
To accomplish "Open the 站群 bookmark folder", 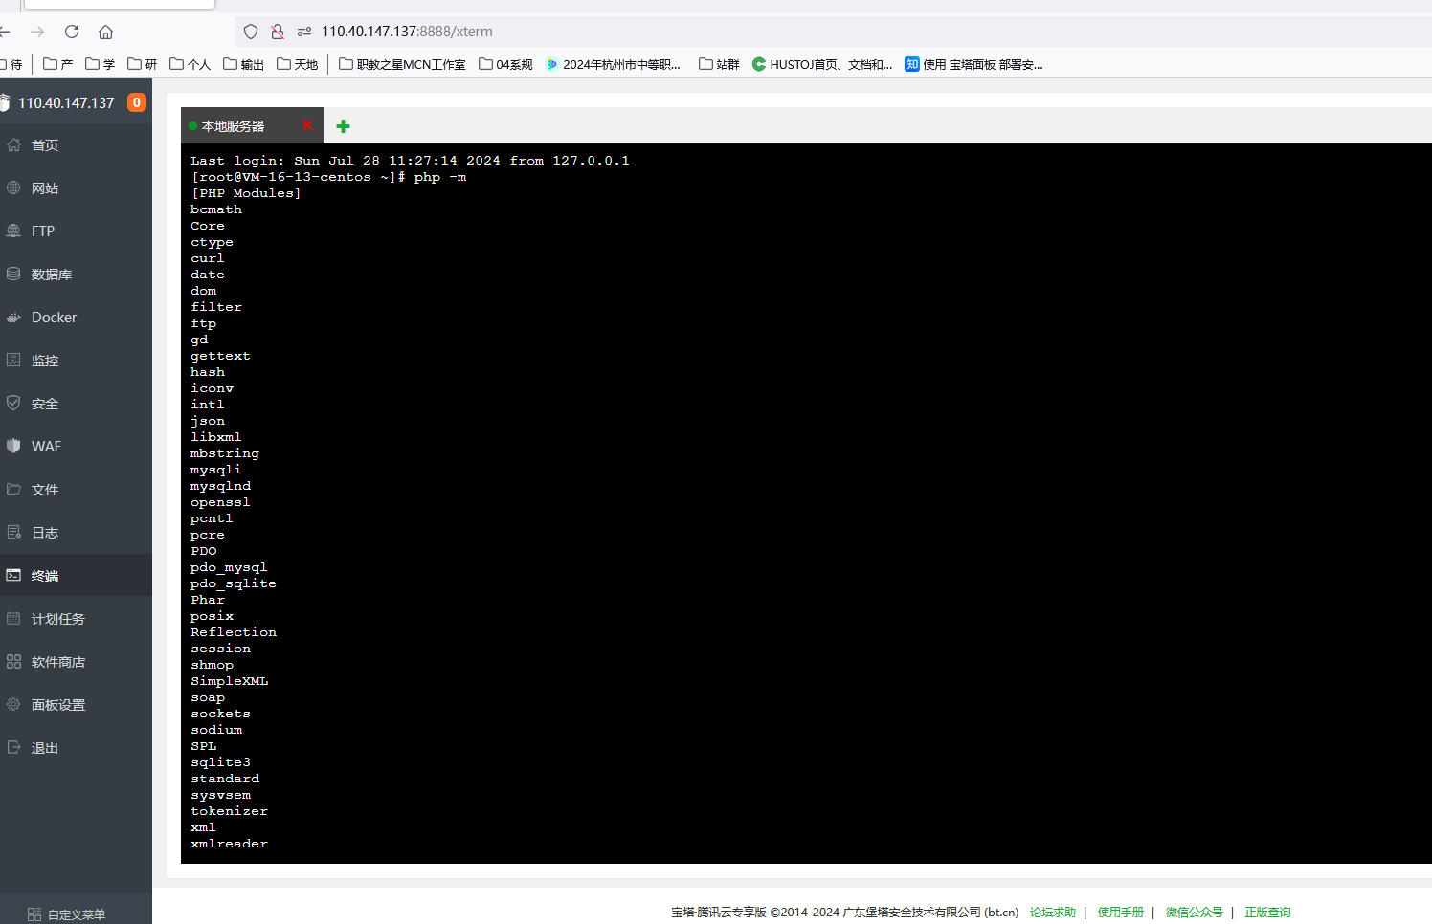I will tap(719, 64).
